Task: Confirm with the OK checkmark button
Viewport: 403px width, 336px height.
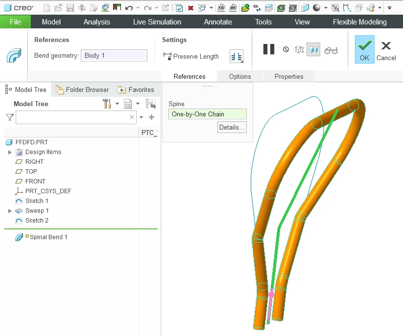Action: tap(364, 49)
